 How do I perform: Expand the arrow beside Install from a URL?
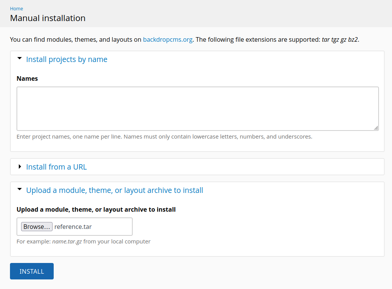click(20, 167)
